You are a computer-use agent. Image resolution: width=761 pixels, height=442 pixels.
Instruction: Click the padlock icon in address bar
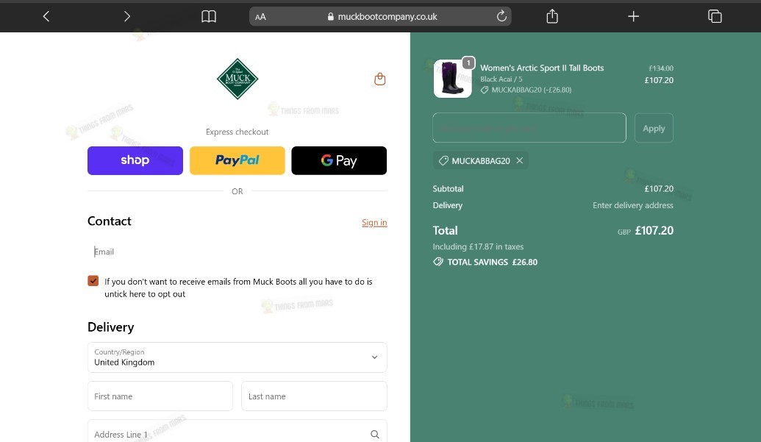331,16
